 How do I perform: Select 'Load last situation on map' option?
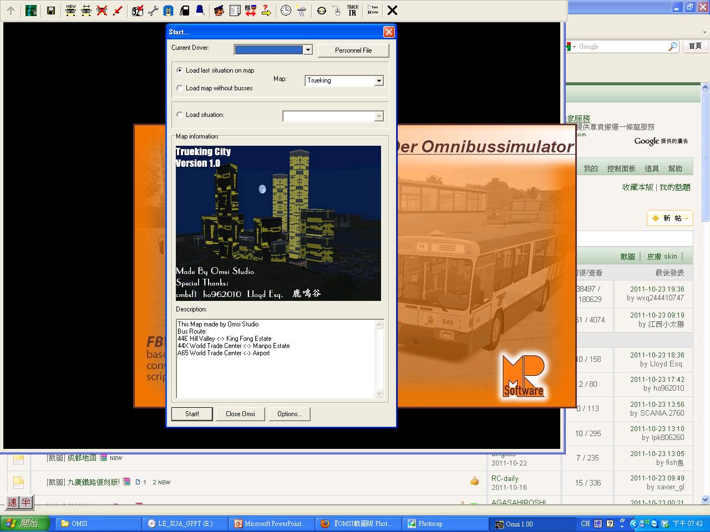180,70
